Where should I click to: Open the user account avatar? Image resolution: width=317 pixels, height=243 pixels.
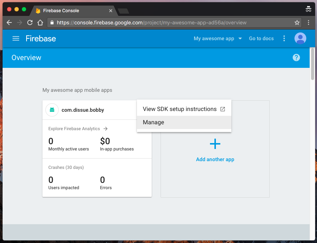pos(300,38)
